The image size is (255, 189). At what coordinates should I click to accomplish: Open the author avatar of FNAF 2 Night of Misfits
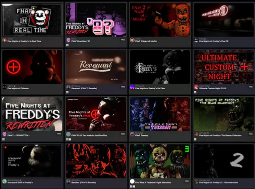[132, 40]
